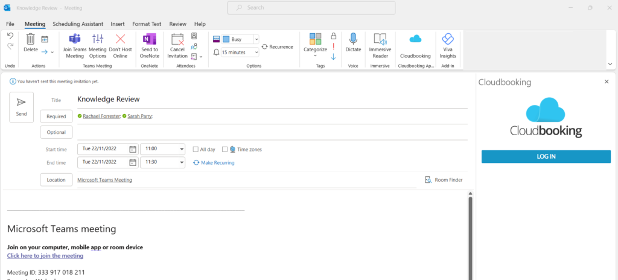618x280 pixels.
Task: Click the scroll up arrow of message body
Action: tap(470, 193)
